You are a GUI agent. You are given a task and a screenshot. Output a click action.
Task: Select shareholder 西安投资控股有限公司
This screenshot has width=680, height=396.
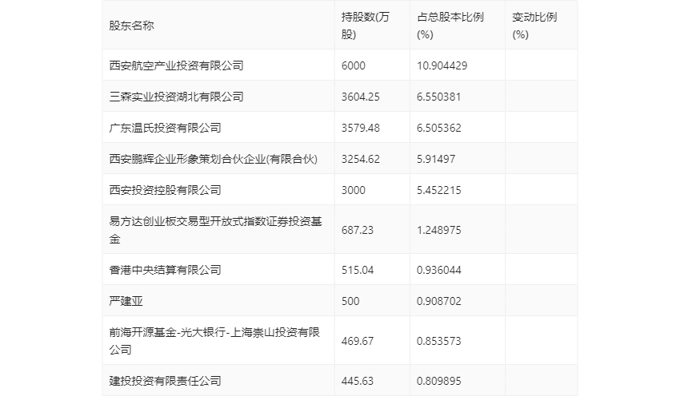tap(165, 190)
